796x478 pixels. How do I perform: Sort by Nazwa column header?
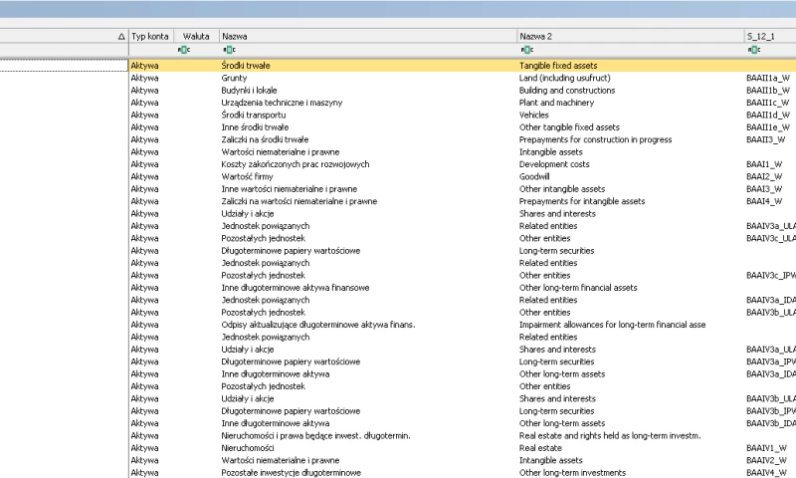click(368, 37)
